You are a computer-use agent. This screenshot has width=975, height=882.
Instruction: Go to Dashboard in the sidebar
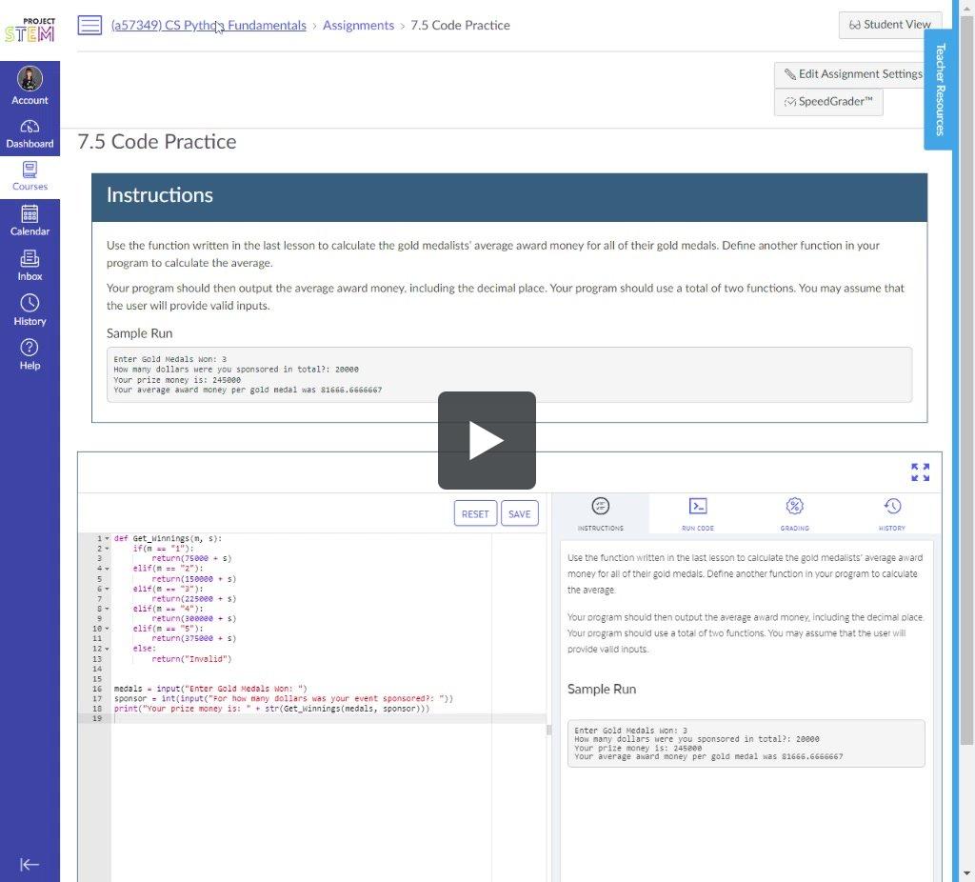click(x=30, y=133)
